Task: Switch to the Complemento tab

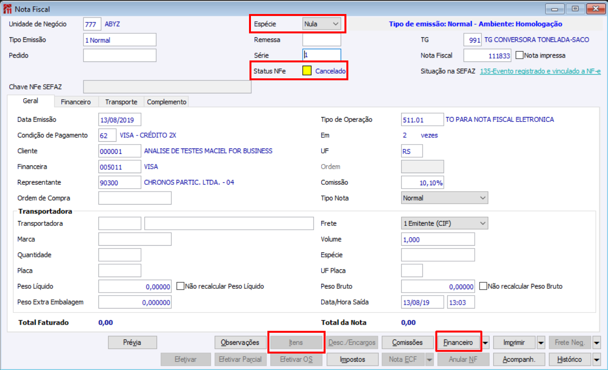Action: [x=167, y=102]
